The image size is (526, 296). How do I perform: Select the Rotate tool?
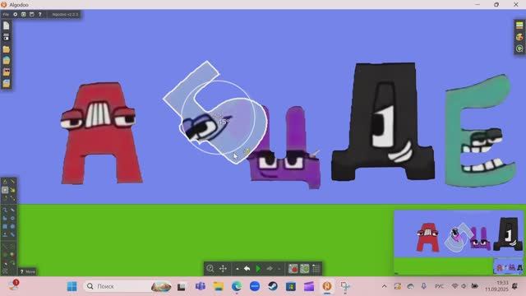pos(5,198)
